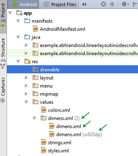Select the drawable folder row
This screenshot has width=138, height=156.
click(x=72, y=69)
